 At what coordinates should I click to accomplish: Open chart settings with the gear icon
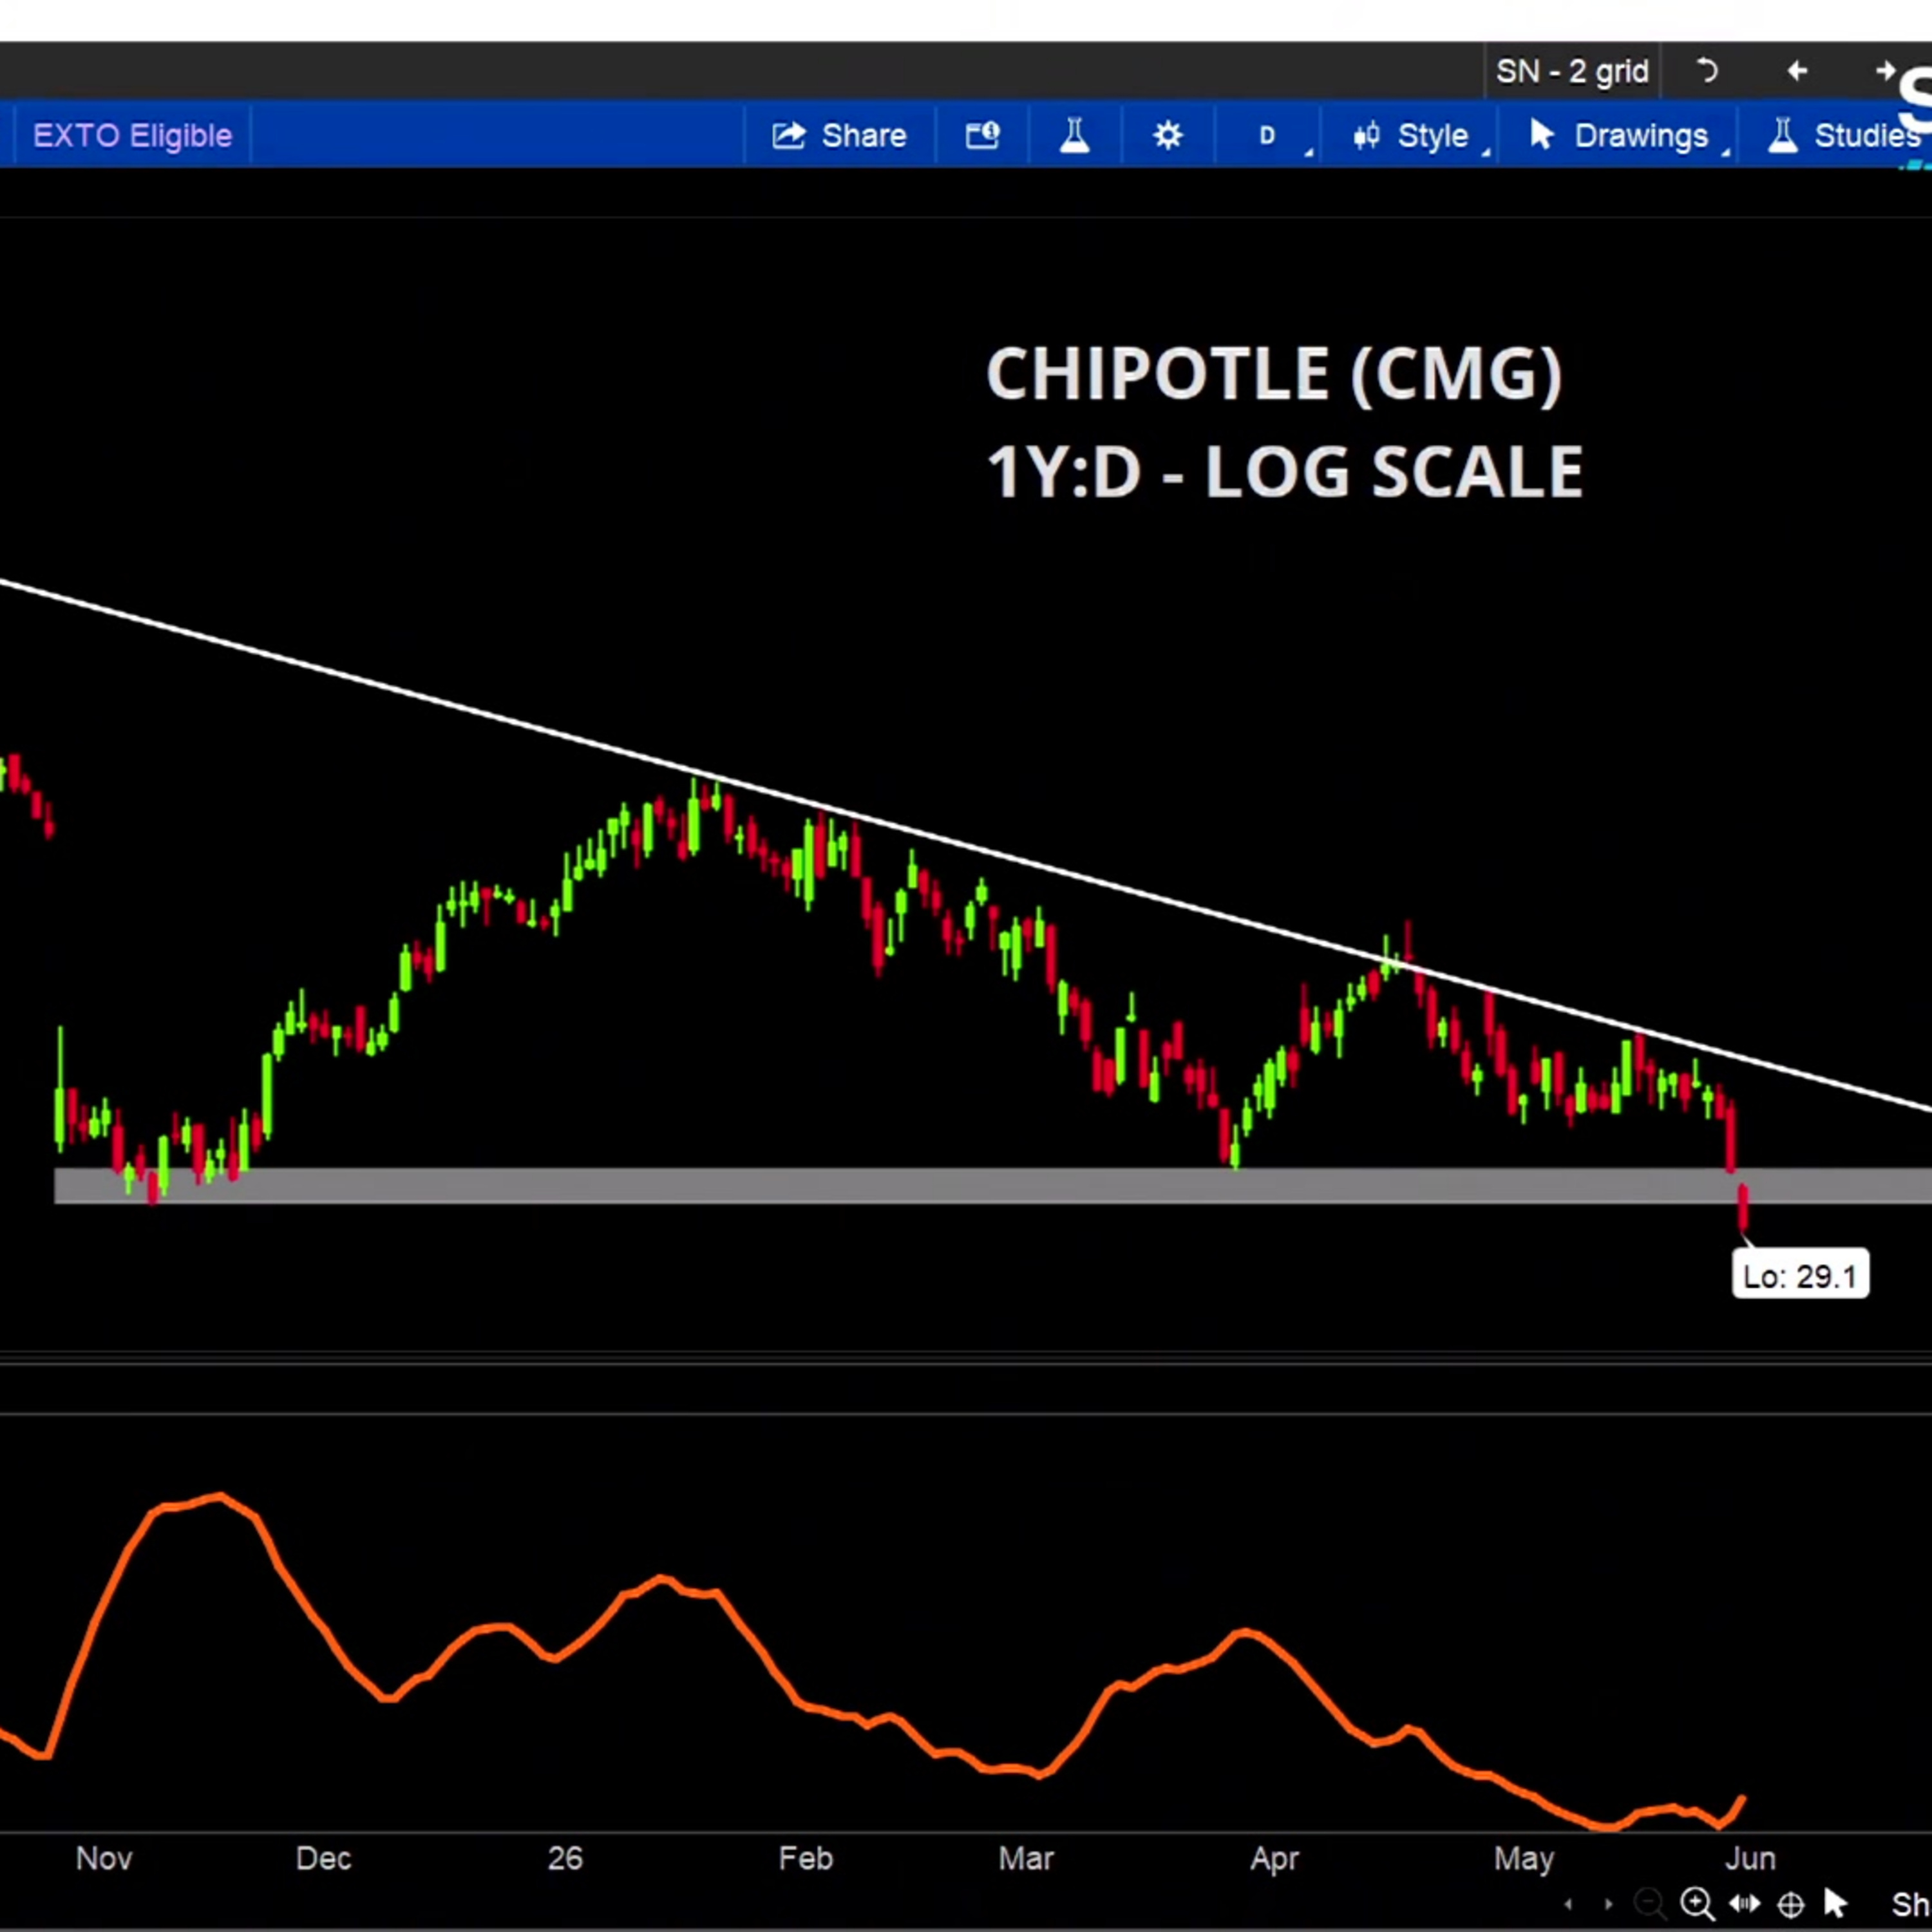[x=1167, y=135]
